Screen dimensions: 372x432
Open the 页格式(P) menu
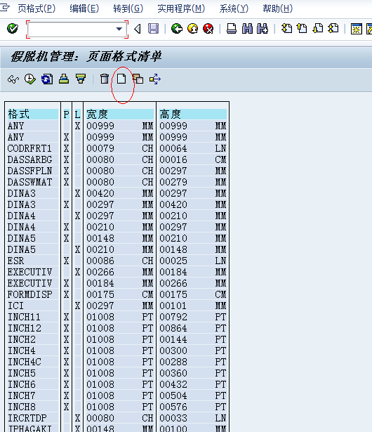click(x=36, y=9)
